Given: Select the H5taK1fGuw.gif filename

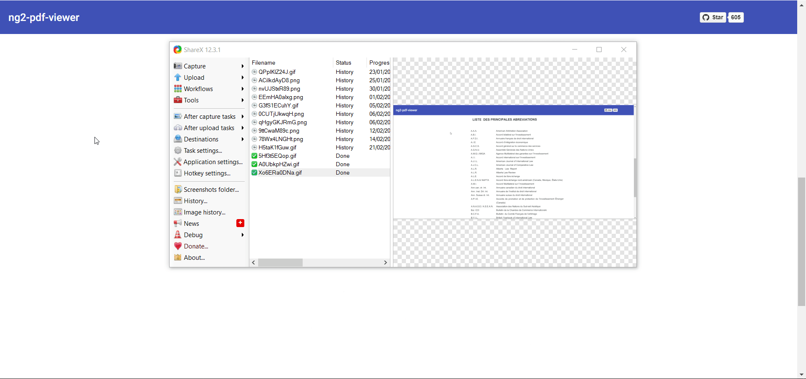Looking at the screenshot, I should point(277,147).
